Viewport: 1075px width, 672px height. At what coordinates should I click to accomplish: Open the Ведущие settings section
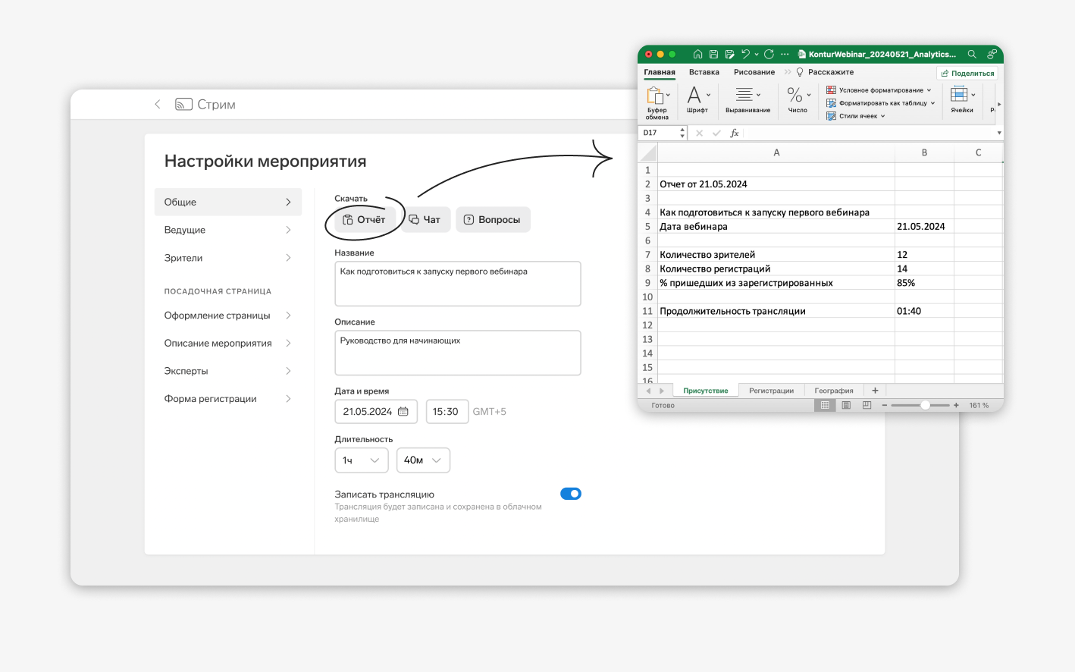tap(228, 230)
